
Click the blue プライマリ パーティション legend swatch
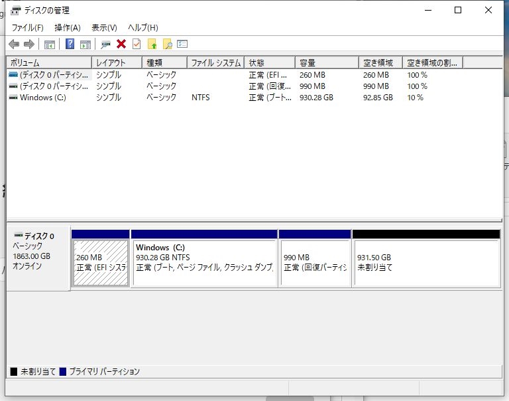click(x=63, y=371)
